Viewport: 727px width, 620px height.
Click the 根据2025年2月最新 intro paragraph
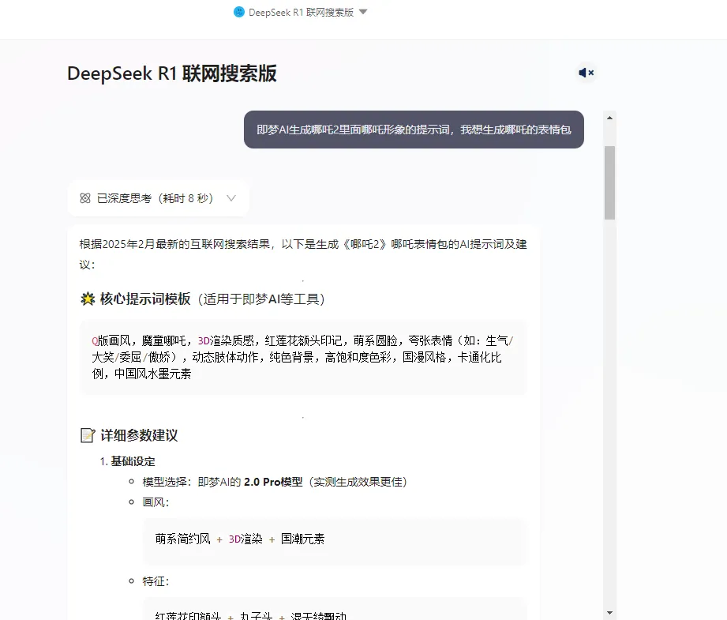(303, 254)
